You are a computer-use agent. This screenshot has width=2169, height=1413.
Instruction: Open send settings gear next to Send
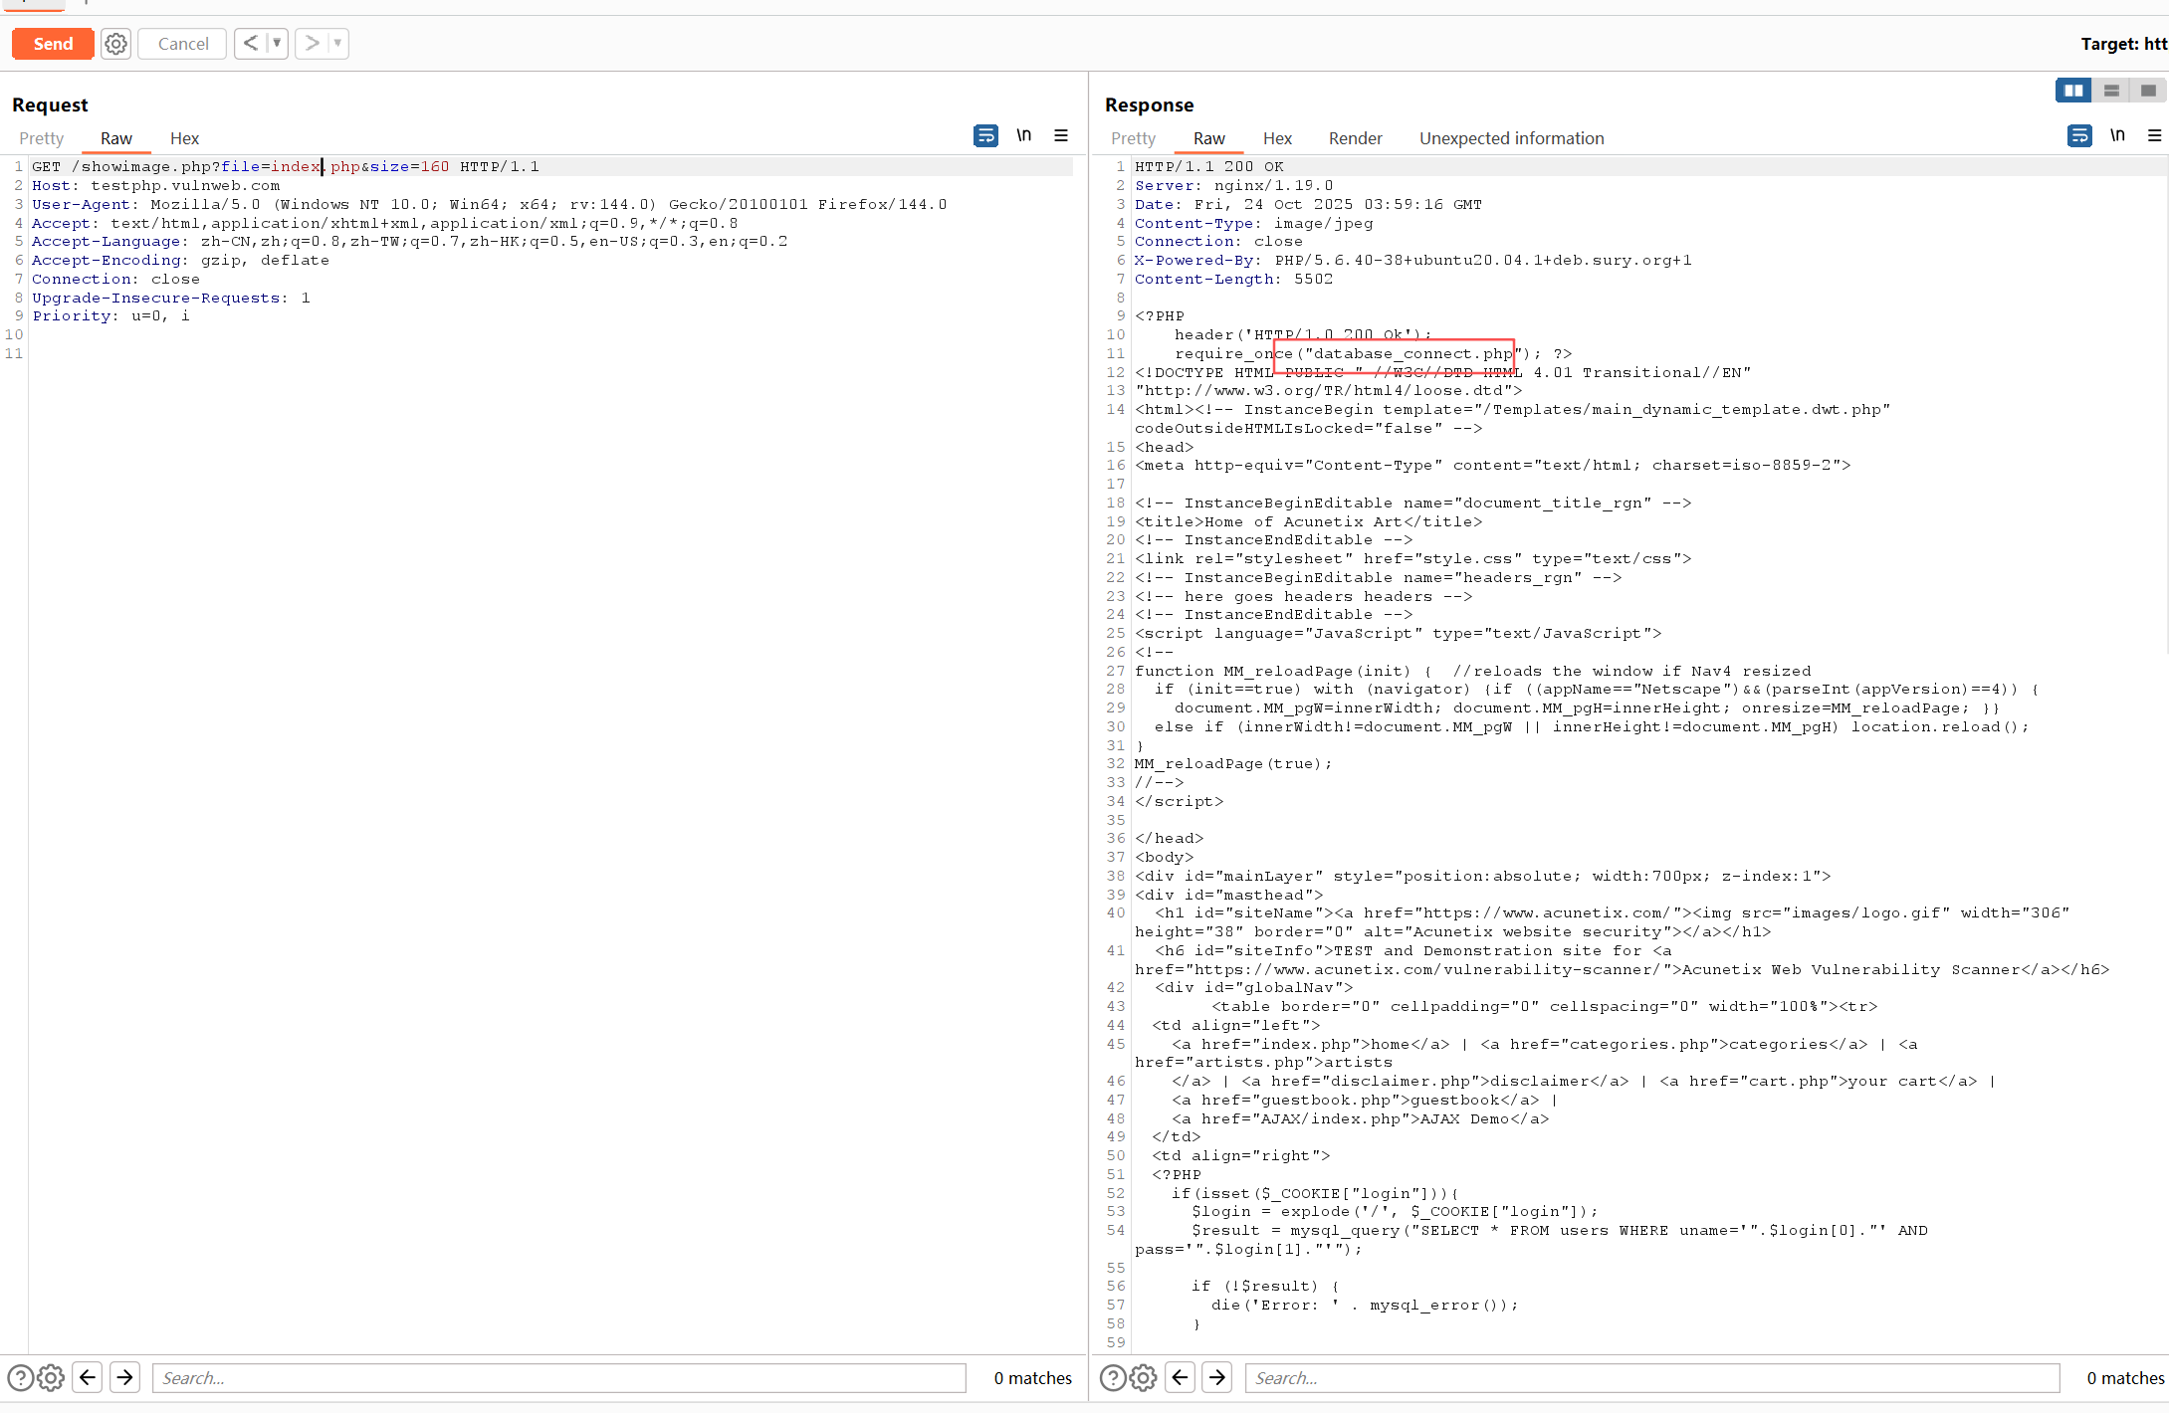click(x=116, y=44)
